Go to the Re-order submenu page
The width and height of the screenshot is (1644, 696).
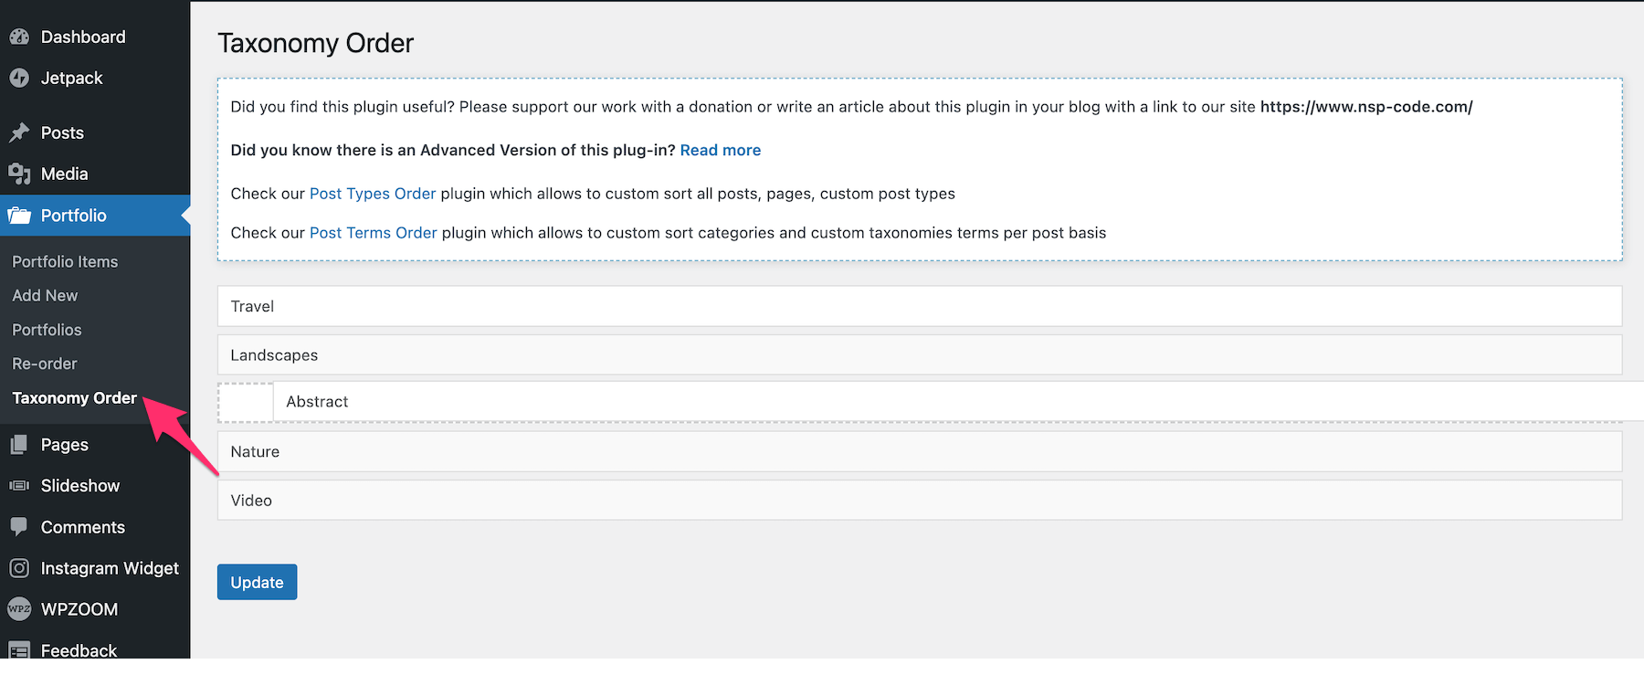pos(45,364)
